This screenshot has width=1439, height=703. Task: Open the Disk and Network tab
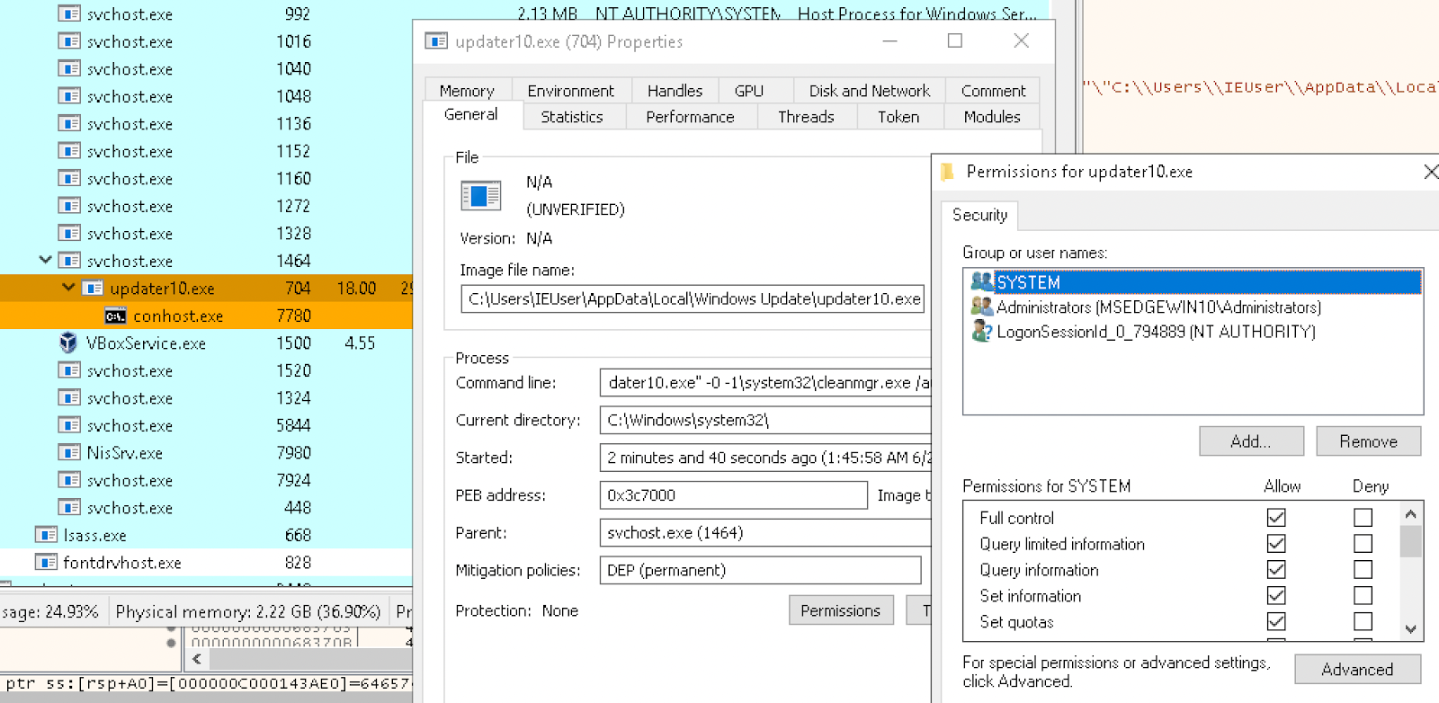tap(869, 91)
